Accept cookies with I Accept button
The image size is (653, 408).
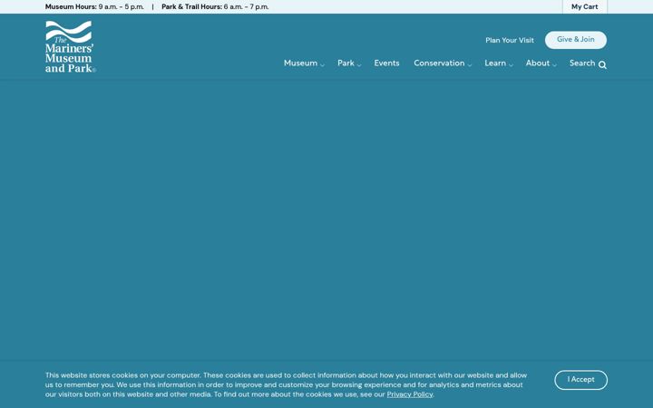pos(580,380)
